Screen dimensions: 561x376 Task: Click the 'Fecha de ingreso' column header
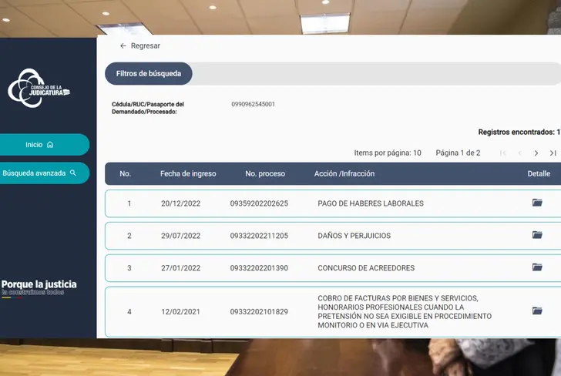point(188,174)
